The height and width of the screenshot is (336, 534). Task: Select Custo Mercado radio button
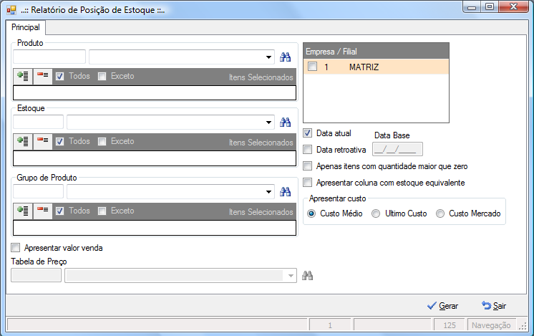coord(440,213)
